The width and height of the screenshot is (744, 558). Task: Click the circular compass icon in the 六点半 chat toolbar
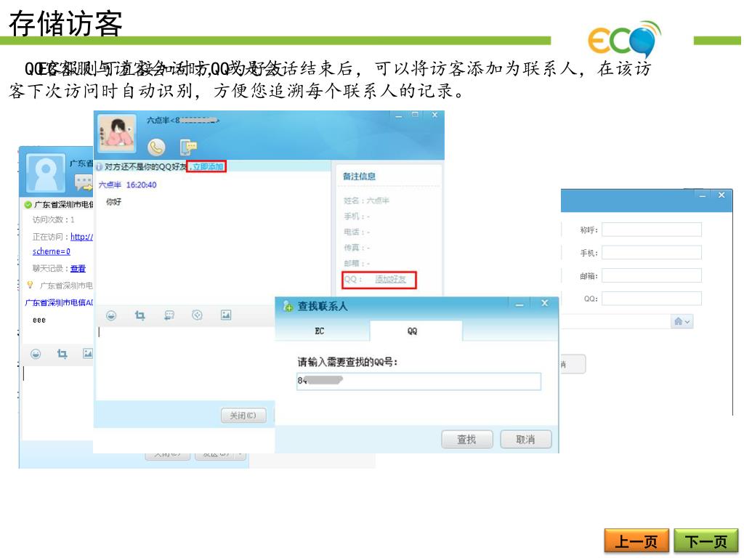pos(197,315)
